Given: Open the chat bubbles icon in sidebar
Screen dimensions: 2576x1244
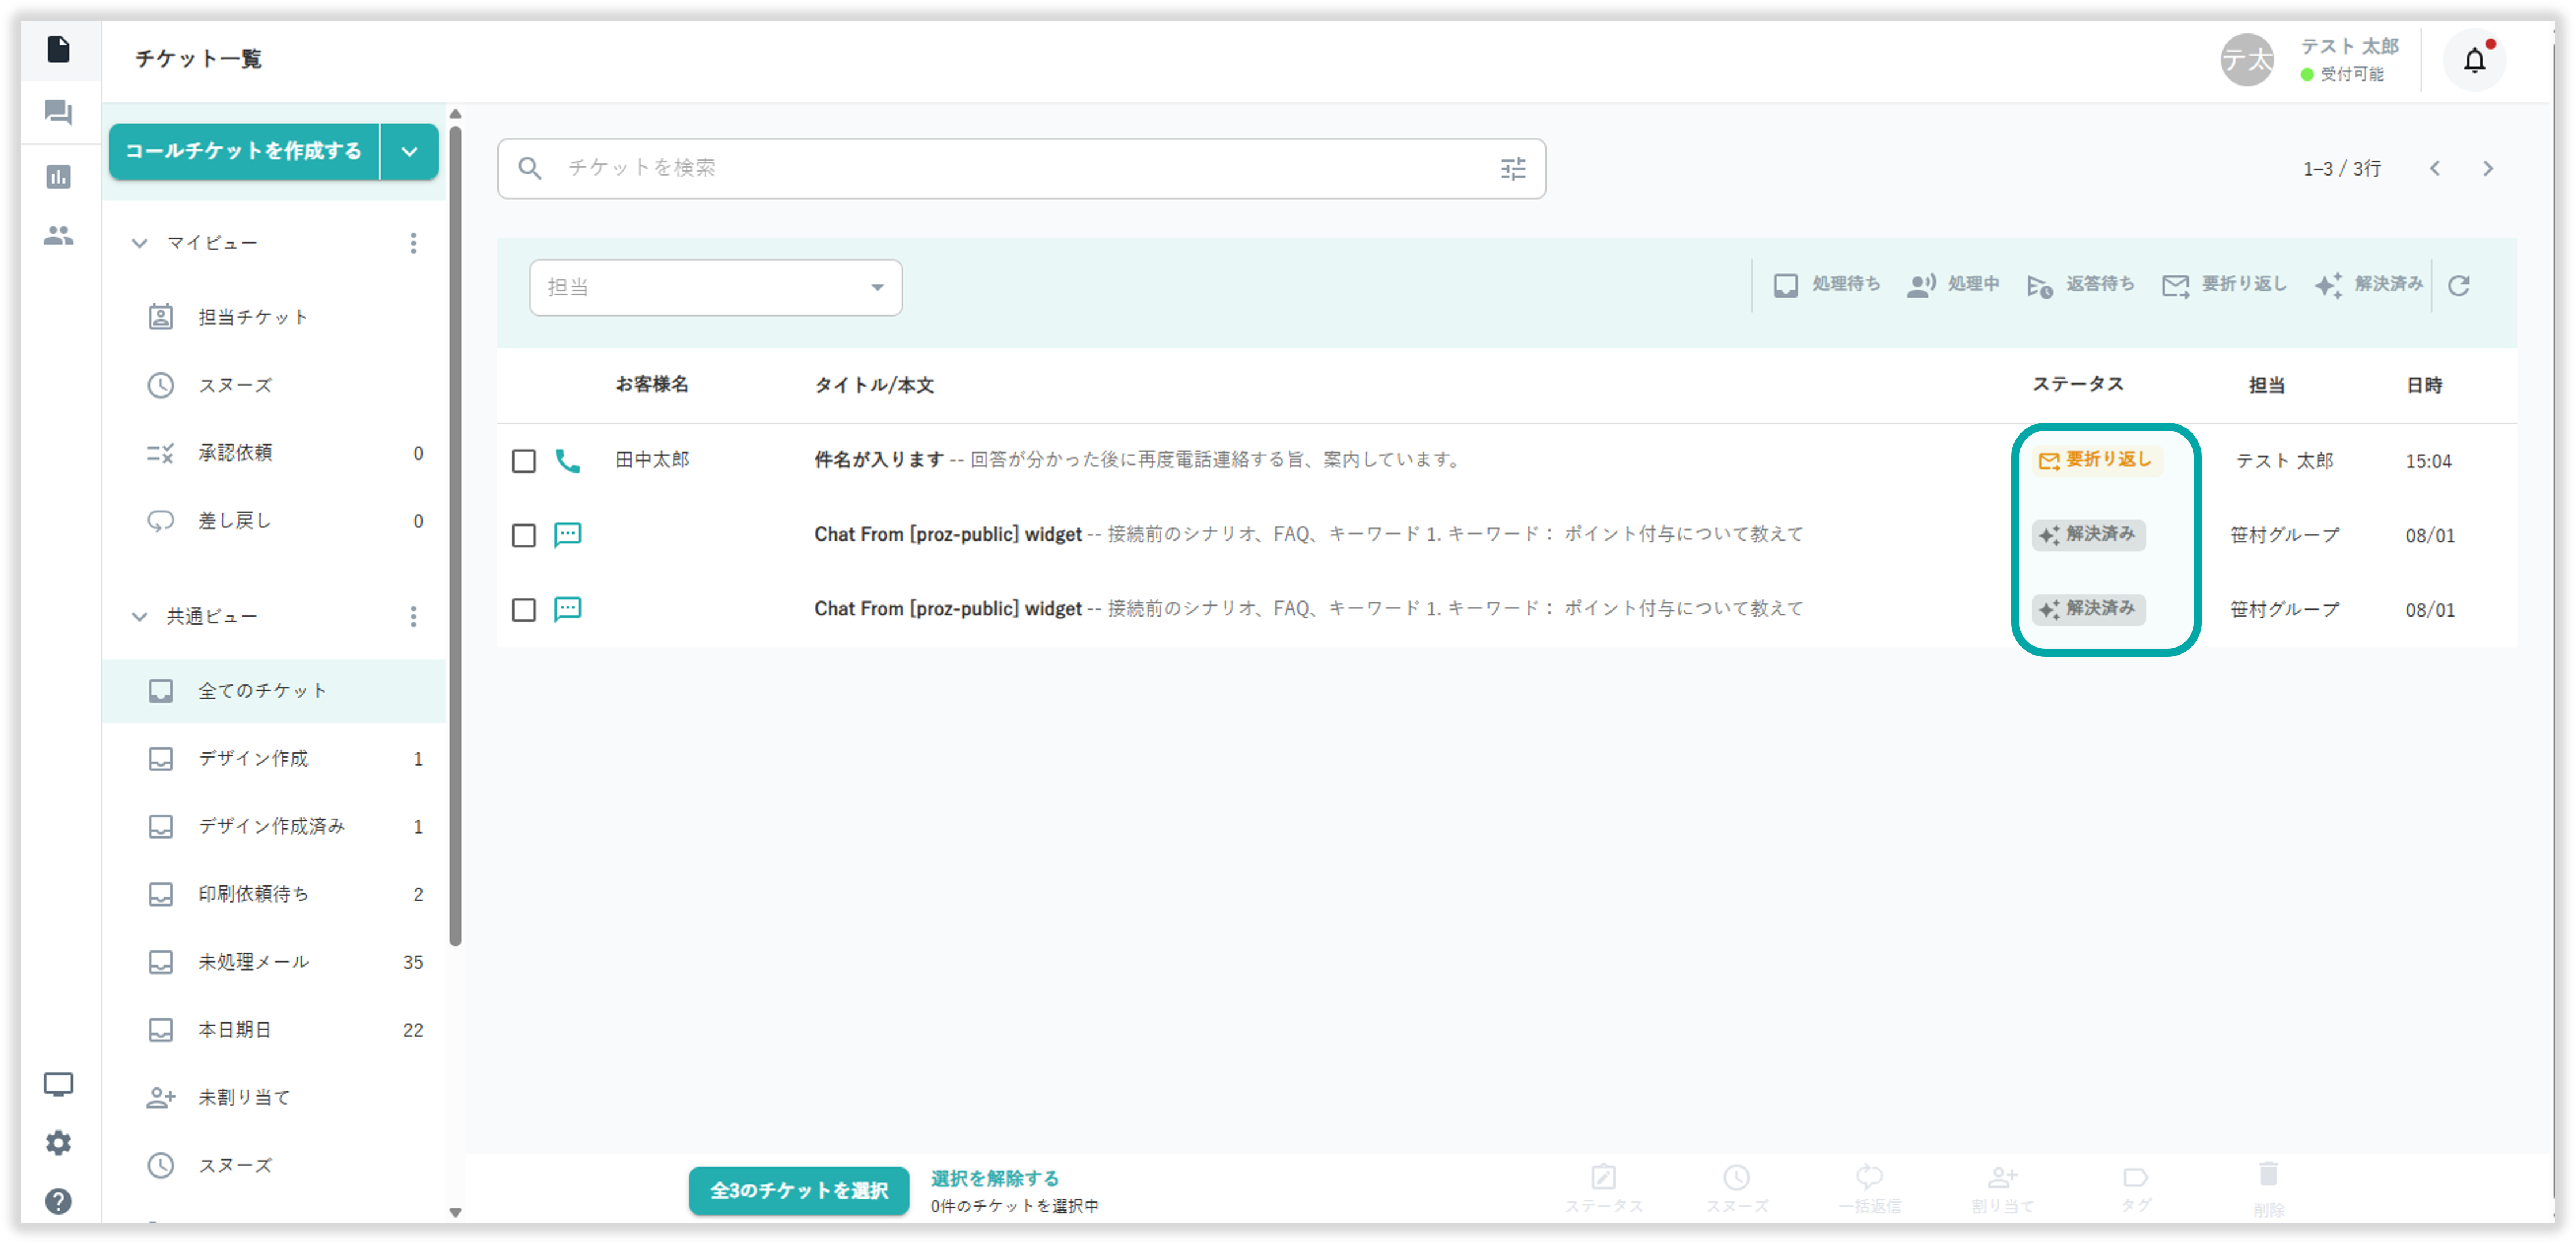Looking at the screenshot, I should tap(59, 112).
